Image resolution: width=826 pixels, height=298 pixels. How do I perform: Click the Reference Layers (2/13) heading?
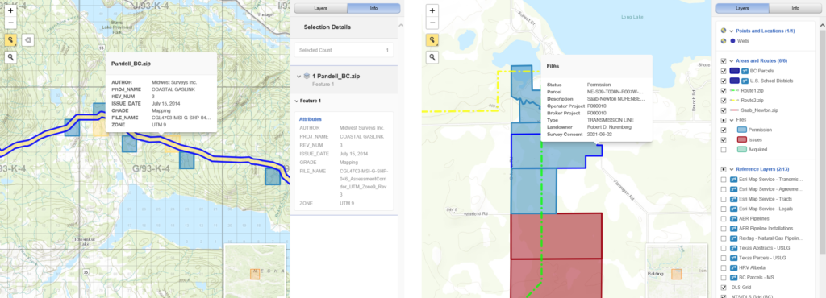(762, 169)
